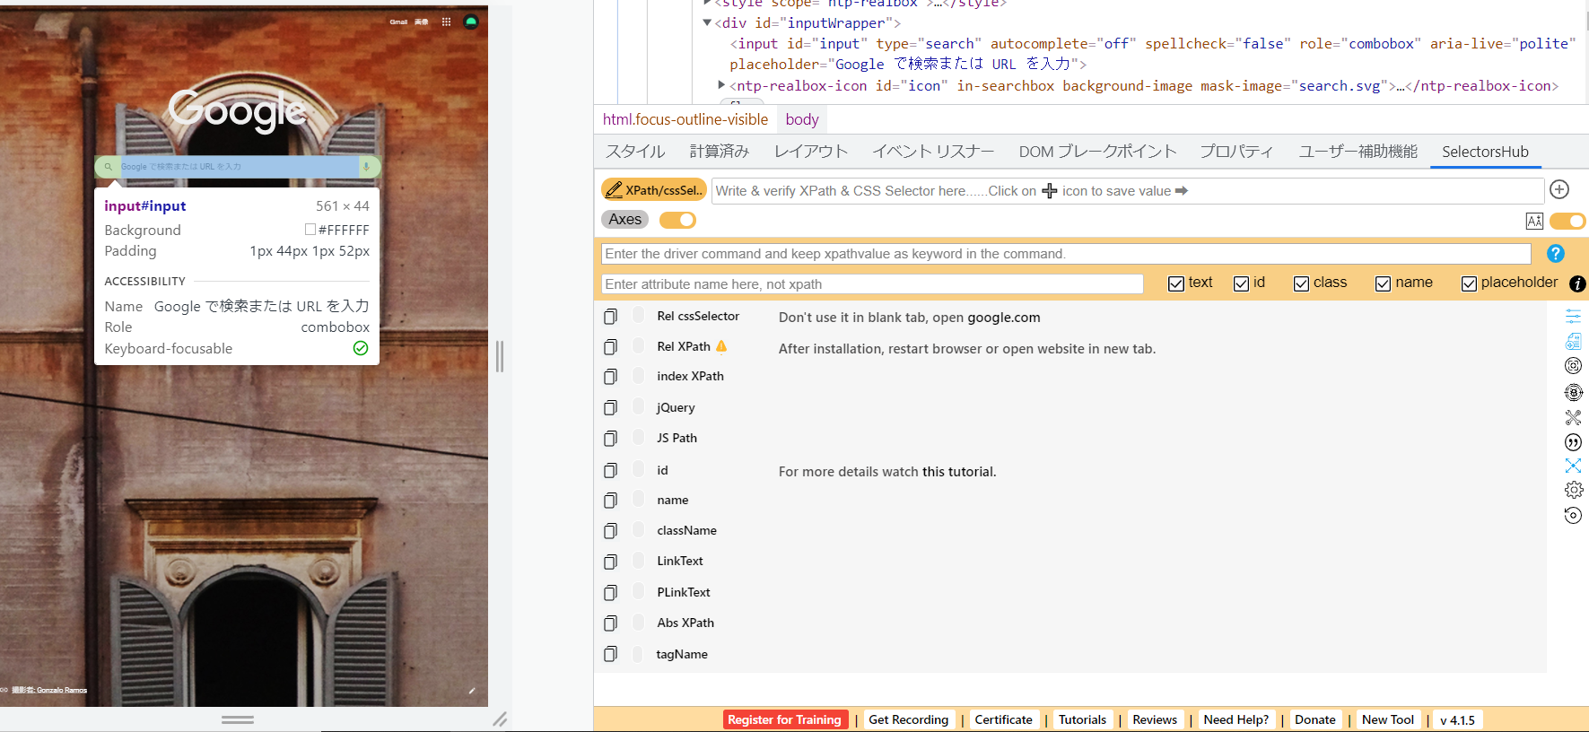Copy the PLinkText value
The width and height of the screenshot is (1589, 732).
click(x=610, y=593)
